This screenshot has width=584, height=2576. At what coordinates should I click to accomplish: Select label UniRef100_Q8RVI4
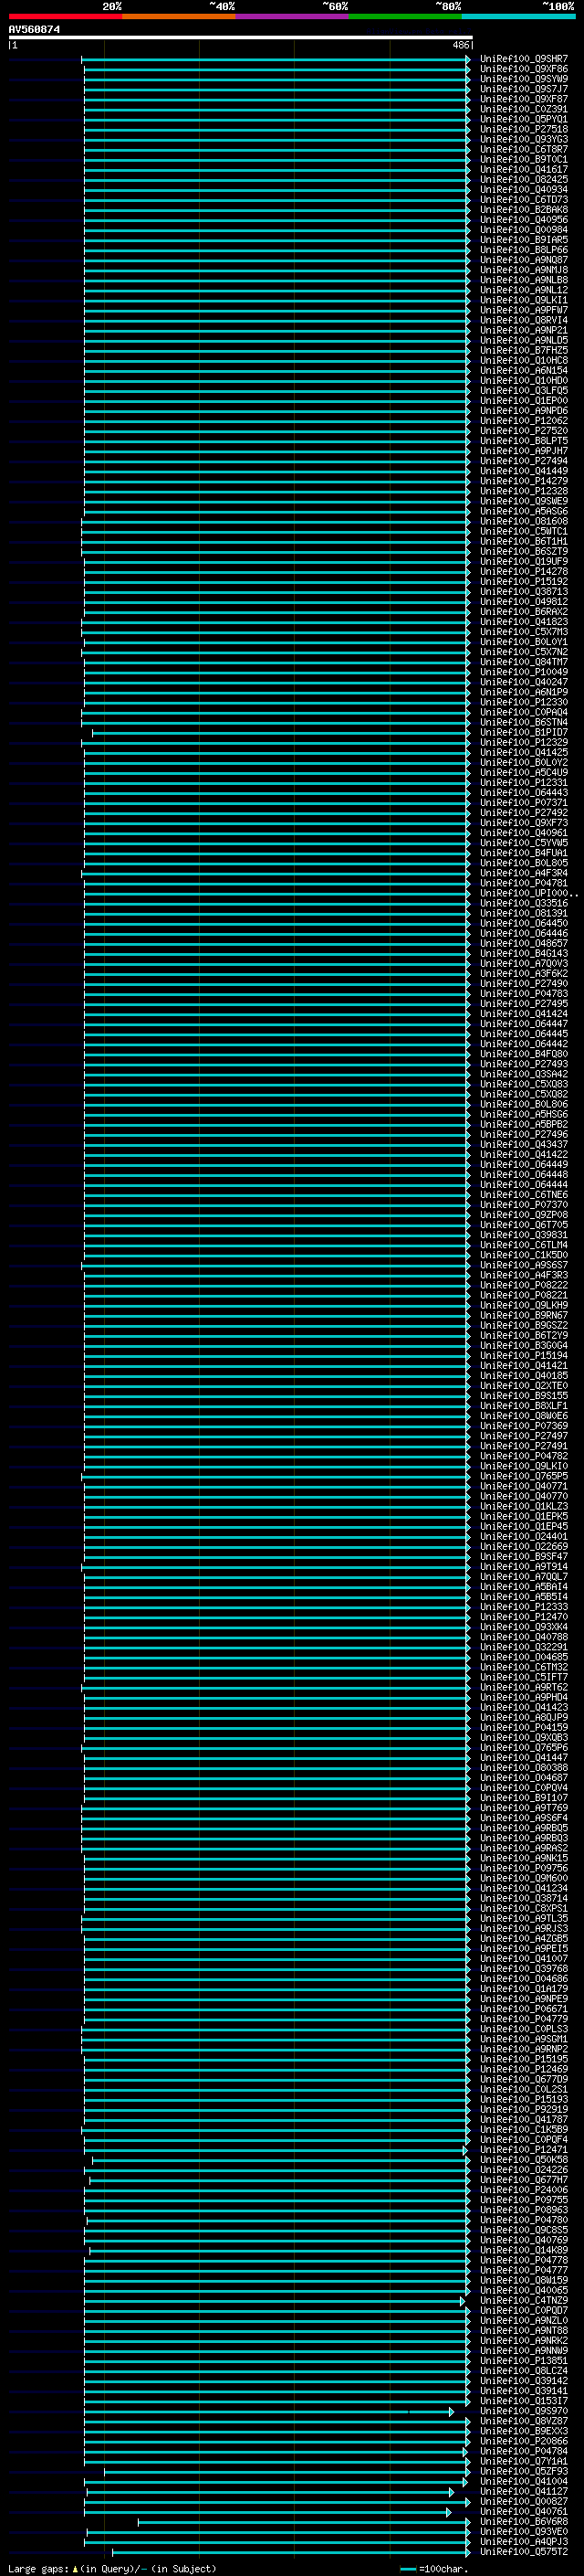coord(524,320)
